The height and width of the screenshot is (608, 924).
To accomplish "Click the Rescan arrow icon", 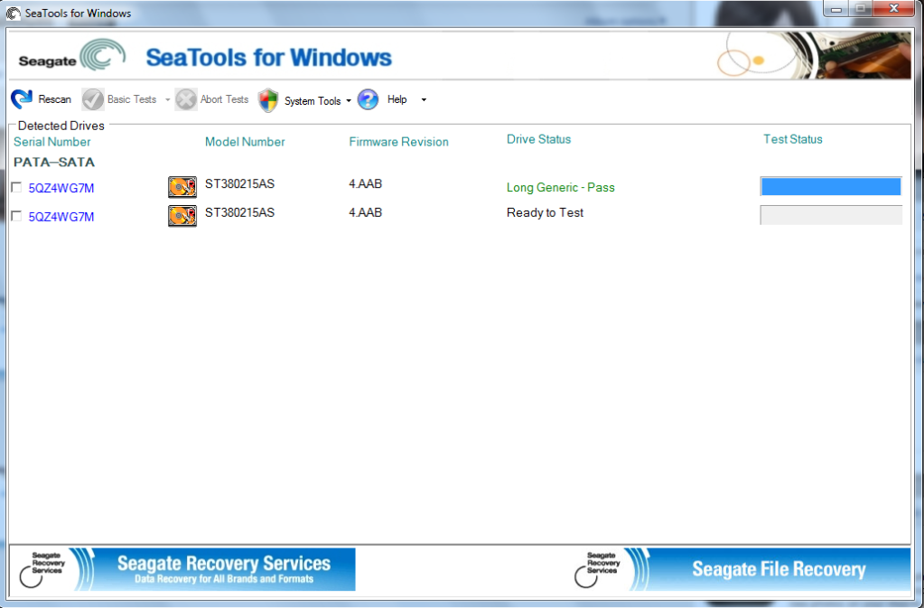I will coord(22,99).
